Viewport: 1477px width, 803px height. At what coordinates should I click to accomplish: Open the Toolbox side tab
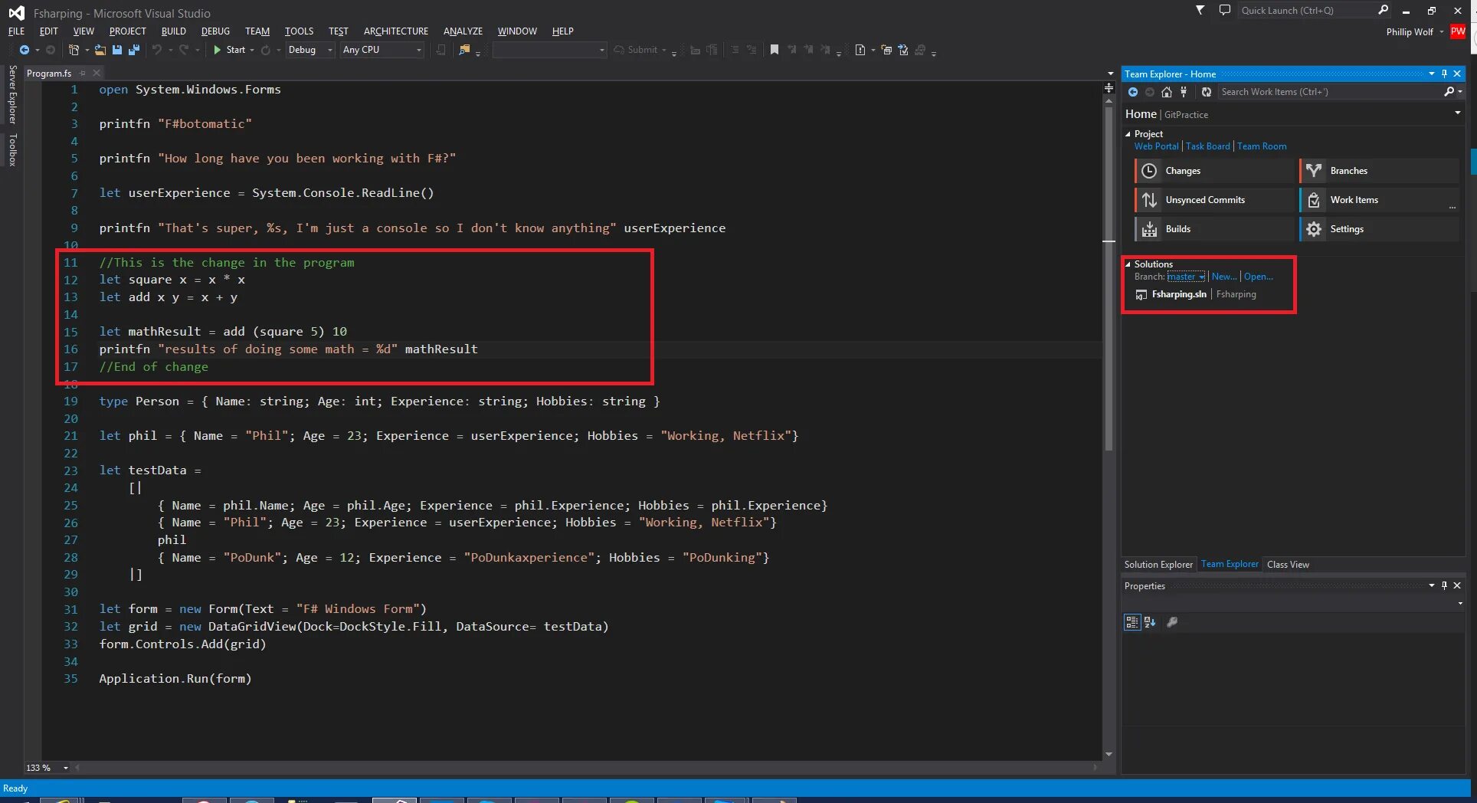point(12,149)
